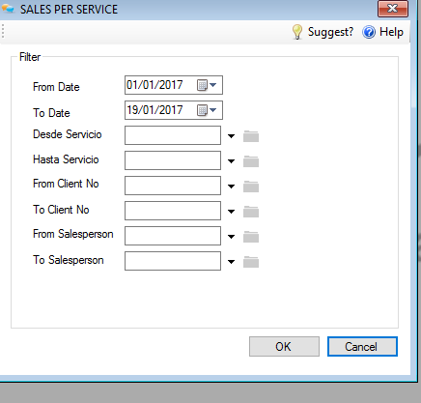Cancel the Sales Per Service dialog

click(x=362, y=347)
